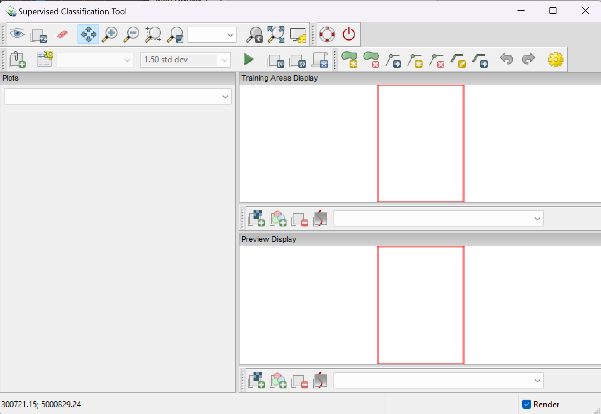
Task: Open the Plots type dropdown
Action: click(118, 96)
